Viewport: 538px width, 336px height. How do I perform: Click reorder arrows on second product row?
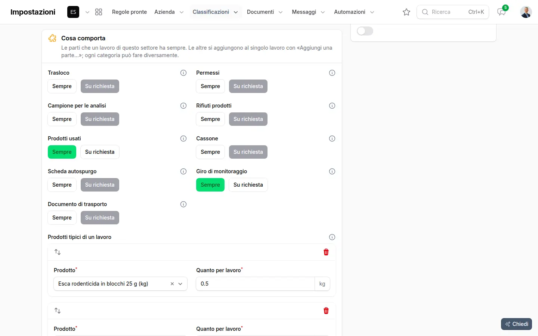[x=58, y=311]
